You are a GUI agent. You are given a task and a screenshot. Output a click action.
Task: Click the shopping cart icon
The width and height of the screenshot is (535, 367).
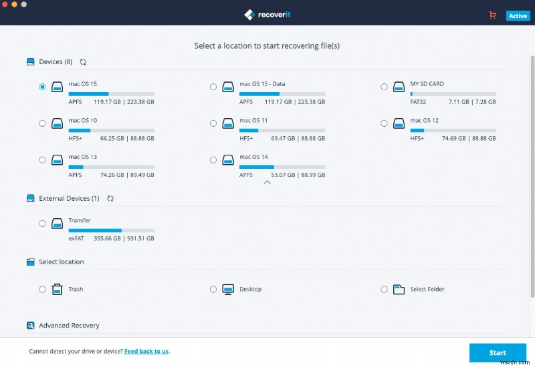pyautogui.click(x=493, y=15)
